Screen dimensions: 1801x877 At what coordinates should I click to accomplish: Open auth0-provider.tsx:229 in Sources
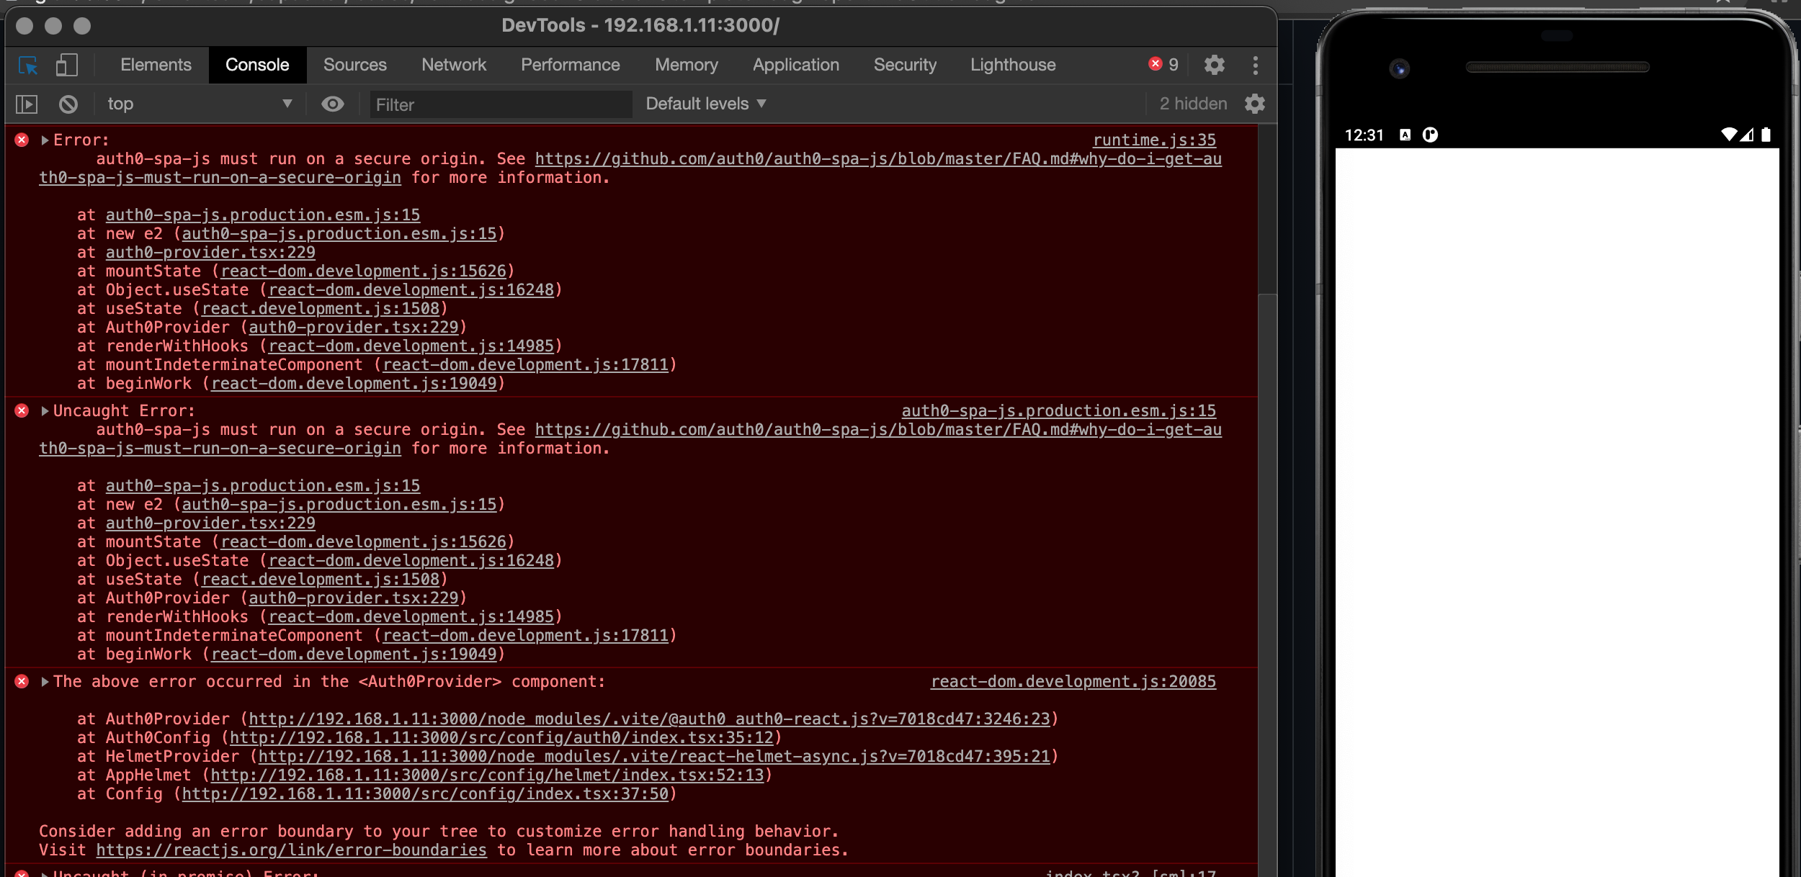tap(210, 252)
